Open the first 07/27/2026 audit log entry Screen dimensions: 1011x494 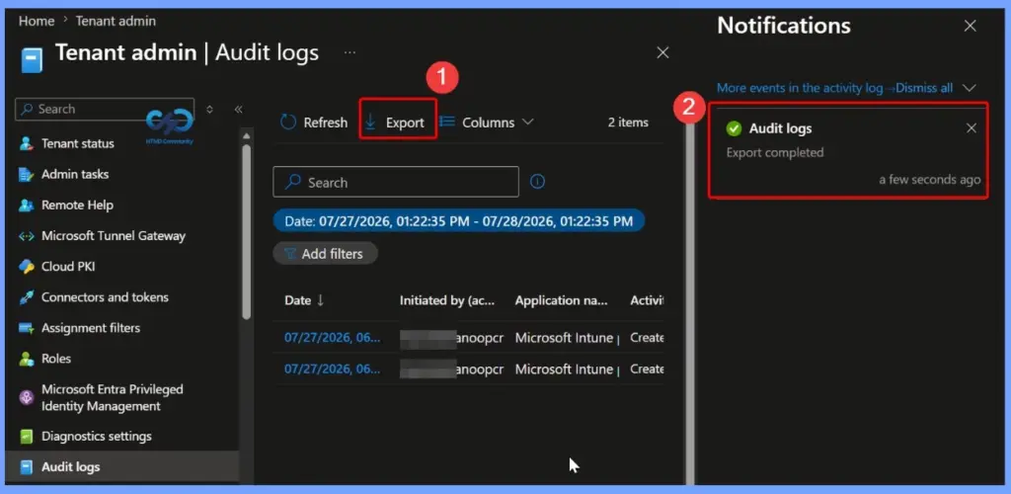(x=332, y=338)
